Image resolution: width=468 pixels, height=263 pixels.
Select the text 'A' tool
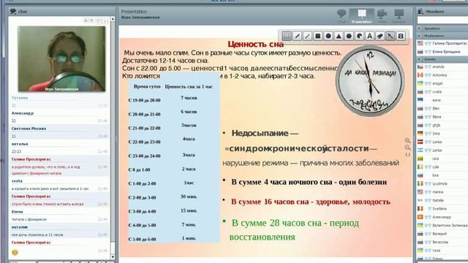[x=369, y=36]
